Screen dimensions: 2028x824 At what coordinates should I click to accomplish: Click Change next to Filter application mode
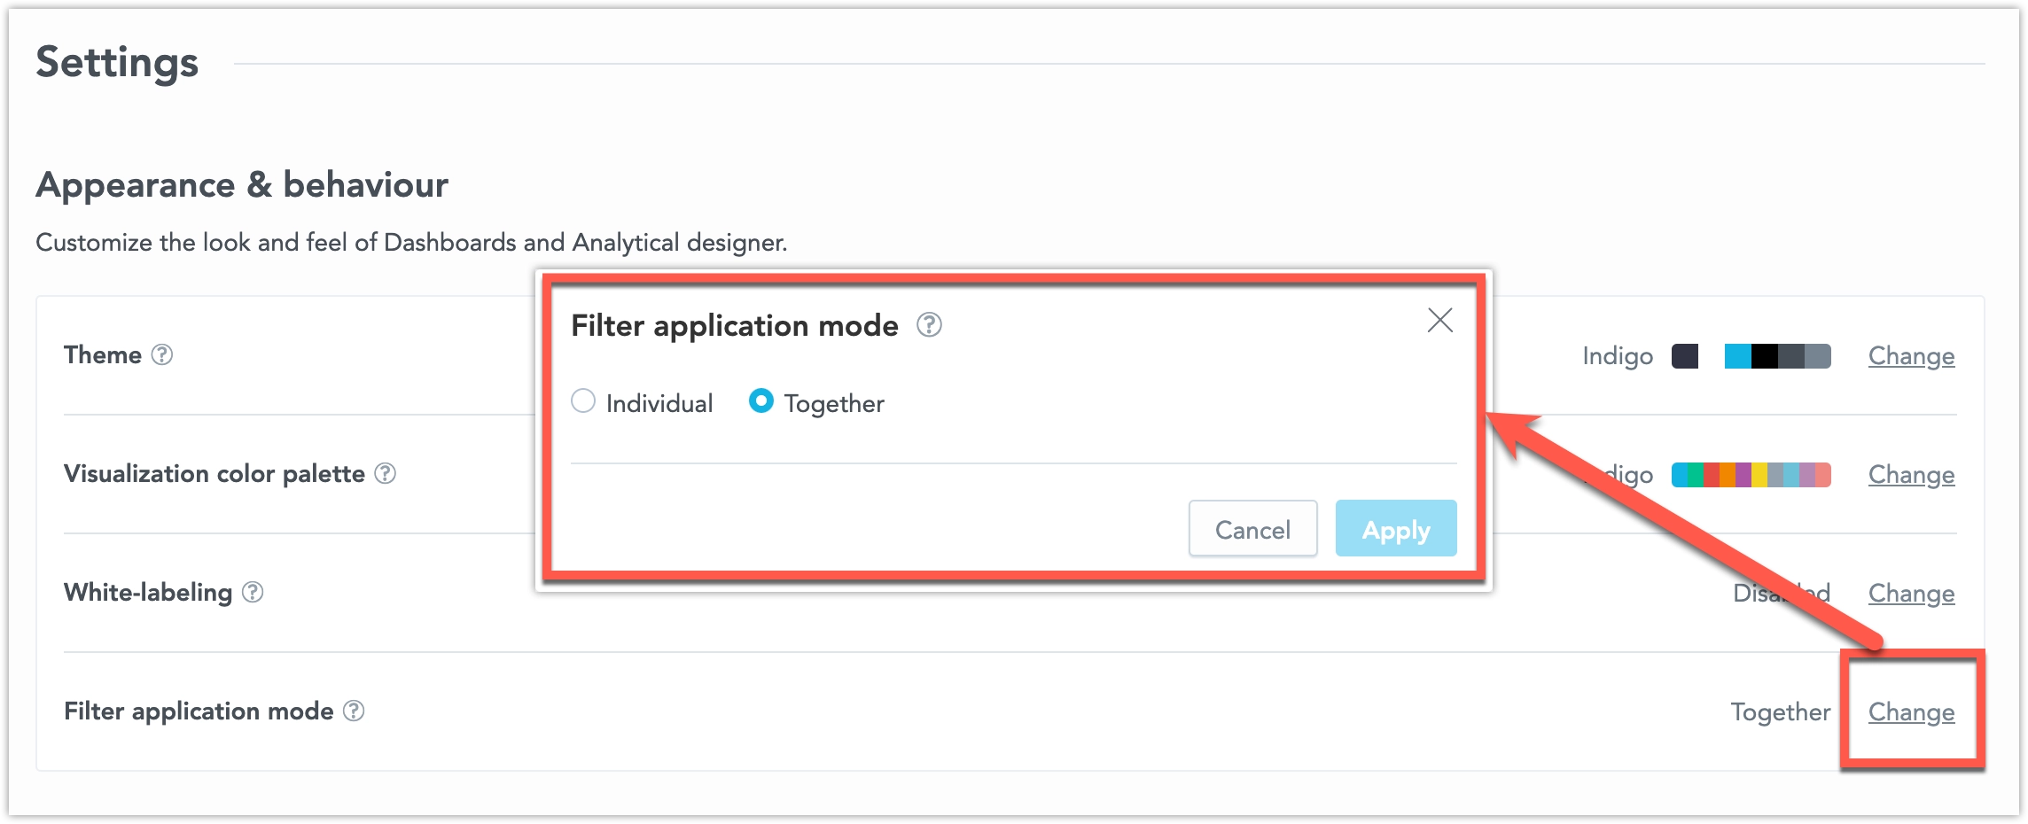click(x=1911, y=711)
